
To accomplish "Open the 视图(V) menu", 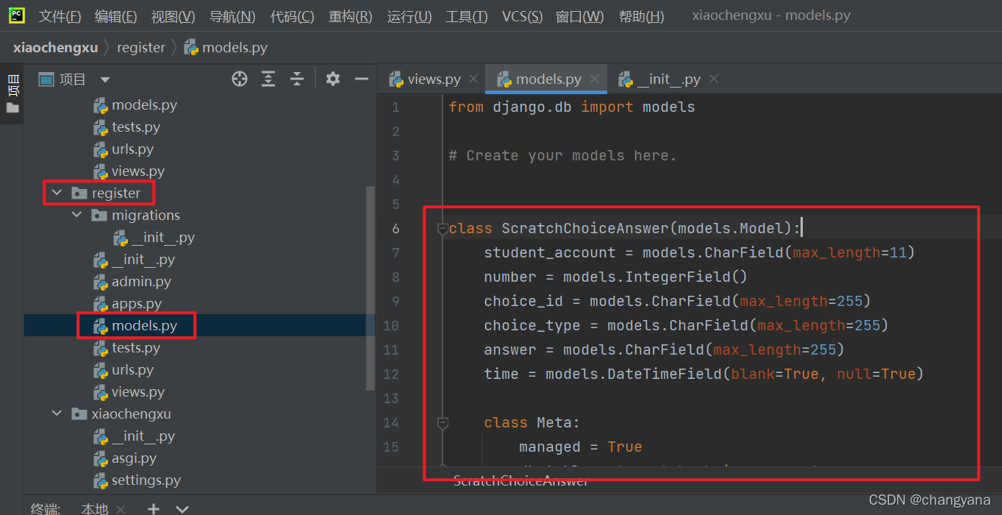I will coord(173,16).
